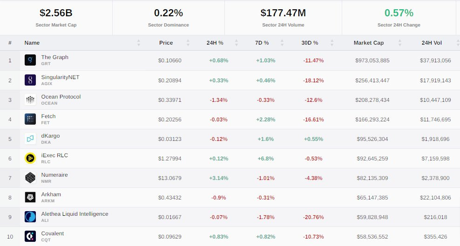460x246 pixels.
Task: Click the Numeraire NMR logo icon
Action: [30, 178]
